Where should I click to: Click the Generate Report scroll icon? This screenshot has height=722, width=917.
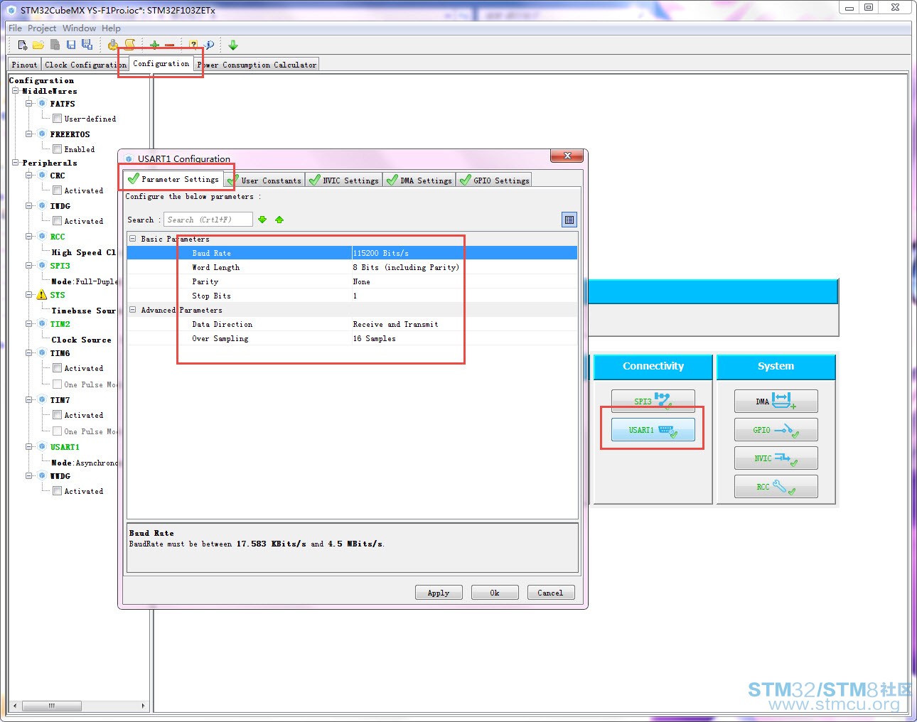[x=129, y=45]
